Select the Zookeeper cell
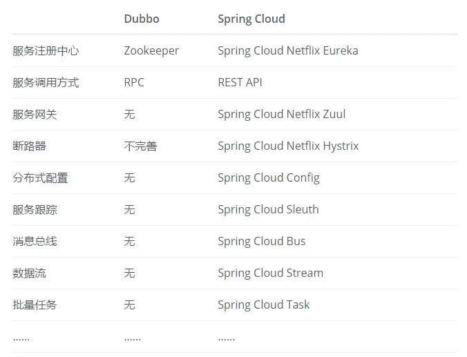The image size is (467, 357). 151,51
